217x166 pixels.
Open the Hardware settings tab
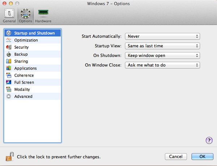pos(43,16)
